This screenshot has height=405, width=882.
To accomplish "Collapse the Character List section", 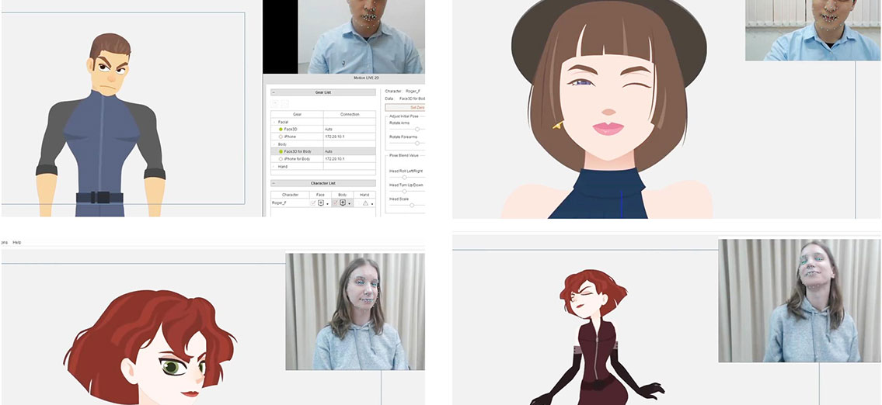I will tap(274, 183).
